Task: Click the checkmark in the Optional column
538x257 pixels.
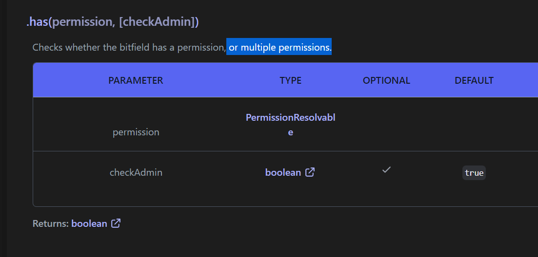Action: pos(386,169)
